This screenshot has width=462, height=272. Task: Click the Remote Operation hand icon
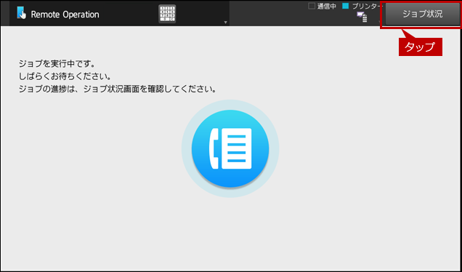pos(21,14)
